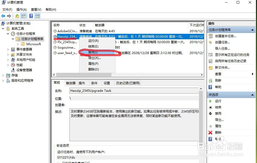Choose 导出(X)... in the context menu
The width and height of the screenshot is (257, 163).
coord(97,58)
